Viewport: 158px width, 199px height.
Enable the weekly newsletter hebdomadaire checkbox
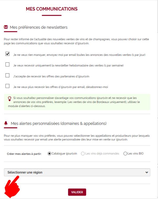(7, 65)
